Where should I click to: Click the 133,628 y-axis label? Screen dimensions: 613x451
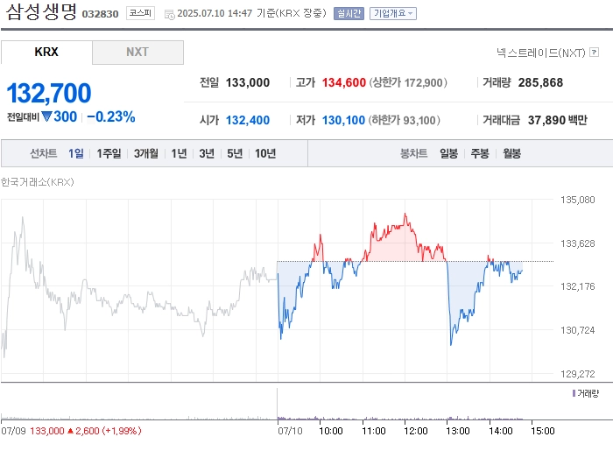tap(577, 243)
